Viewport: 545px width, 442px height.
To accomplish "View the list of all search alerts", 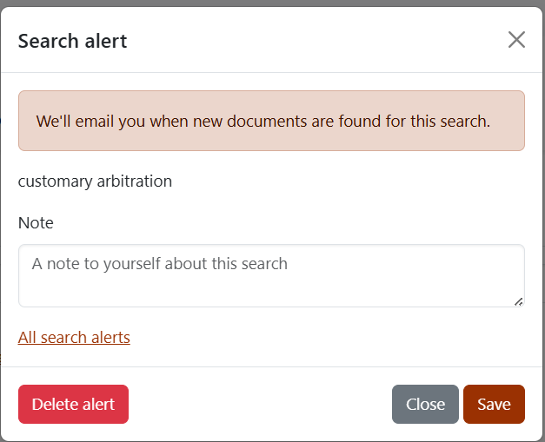I will coord(74,338).
